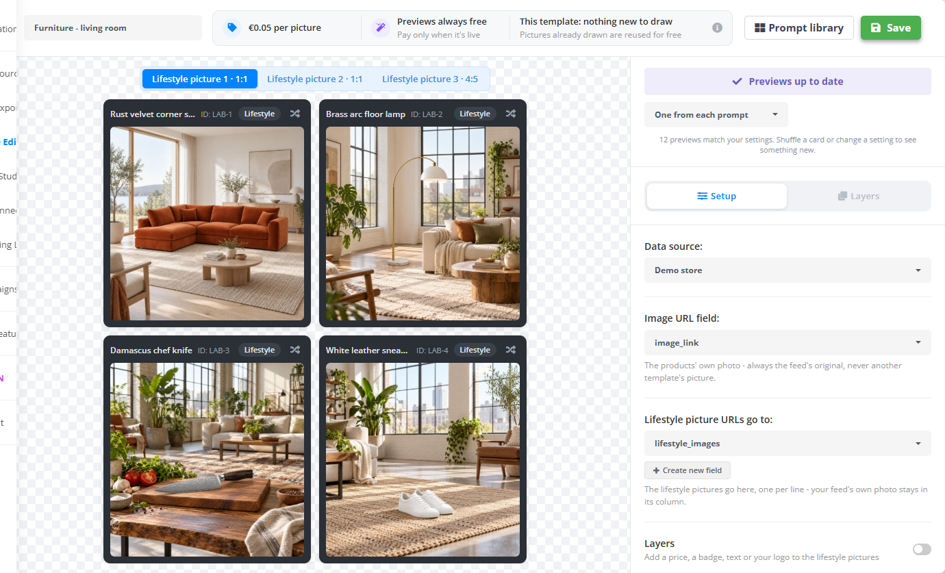Shuffle the Damascus chef knife card
Image resolution: width=945 pixels, height=573 pixels.
point(295,350)
